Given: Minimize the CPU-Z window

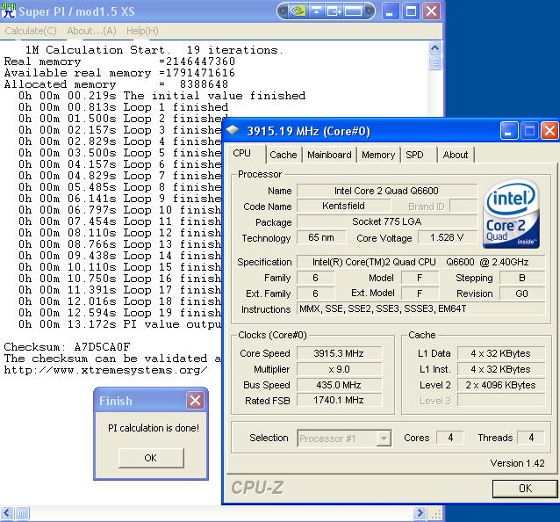Looking at the screenshot, I should click(509, 131).
